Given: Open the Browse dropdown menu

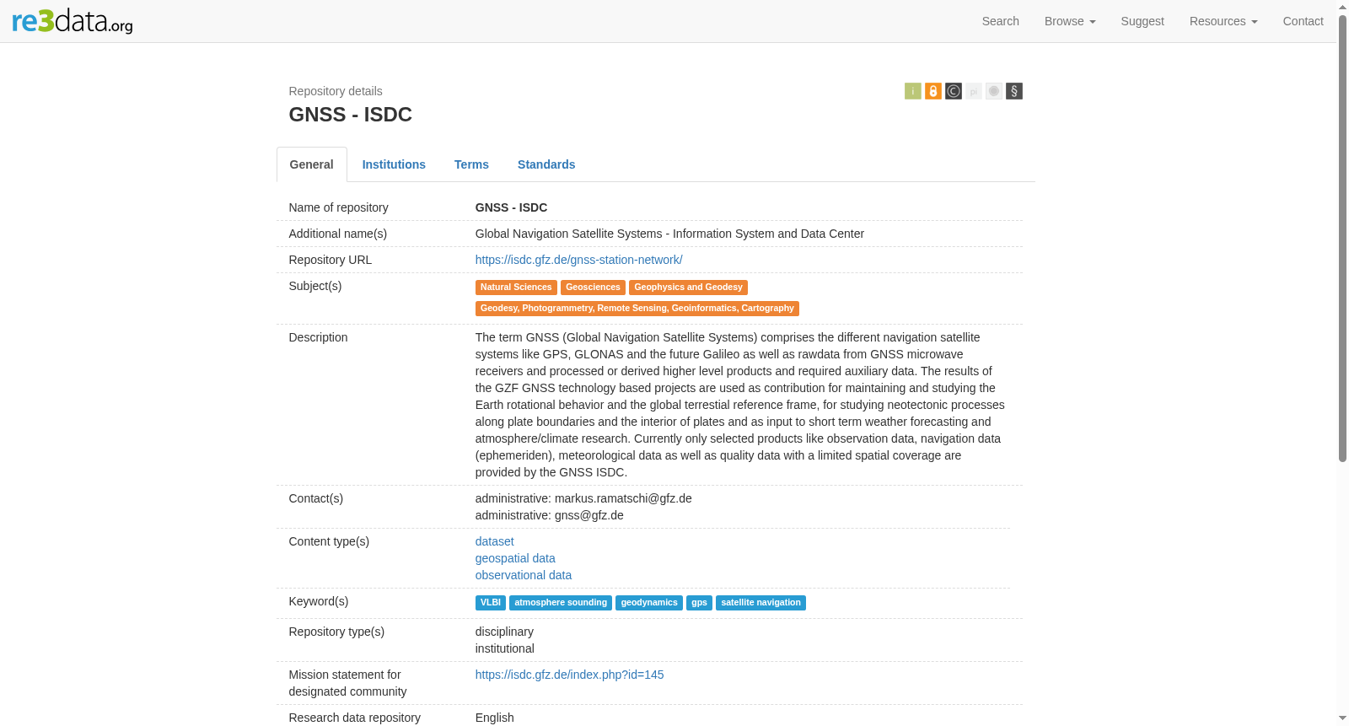Looking at the screenshot, I should click(1070, 21).
